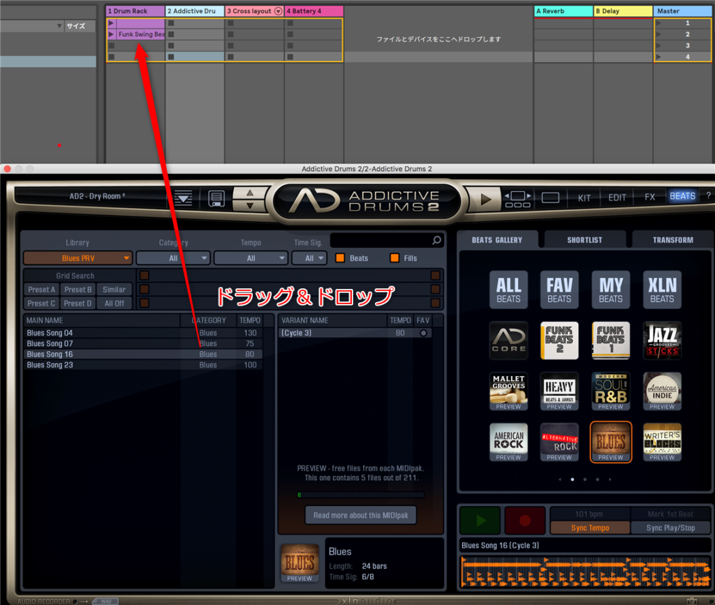Click the search magnifier icon
Image resolution: width=715 pixels, height=605 pixels.
click(x=436, y=241)
